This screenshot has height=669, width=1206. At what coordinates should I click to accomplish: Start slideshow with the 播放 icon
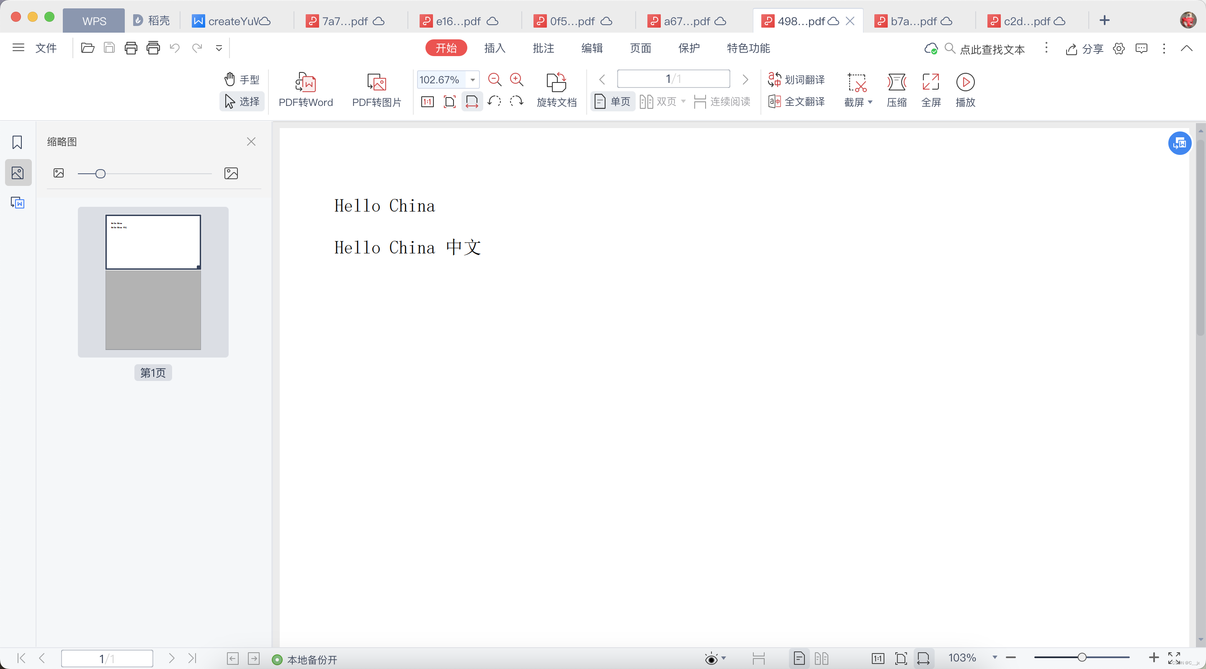[x=965, y=83]
